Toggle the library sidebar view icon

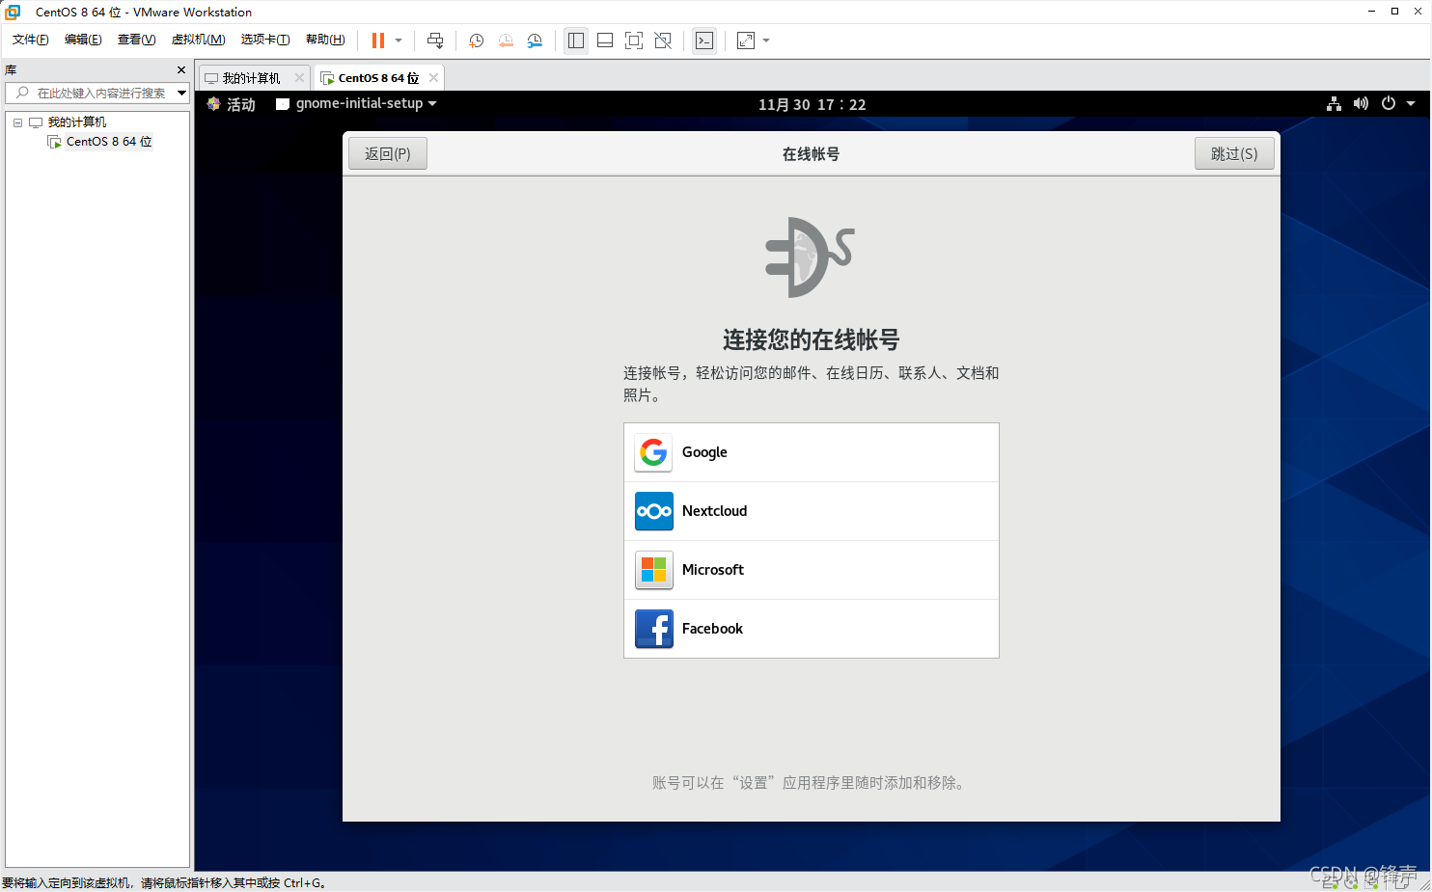coord(576,41)
